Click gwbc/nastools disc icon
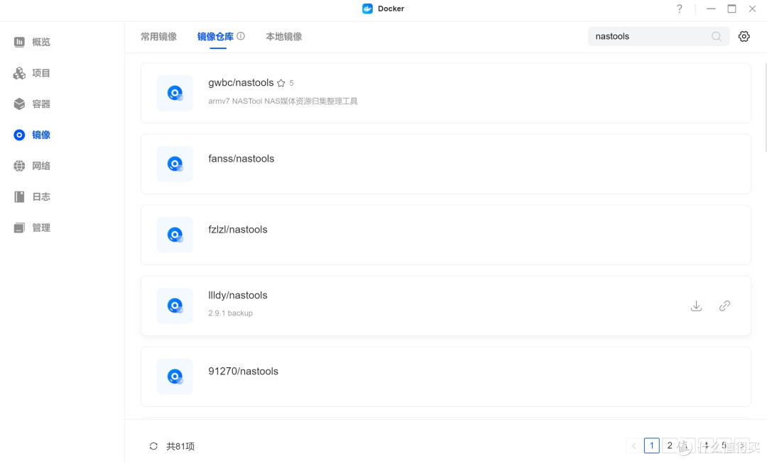Image resolution: width=767 pixels, height=463 pixels. (x=175, y=93)
